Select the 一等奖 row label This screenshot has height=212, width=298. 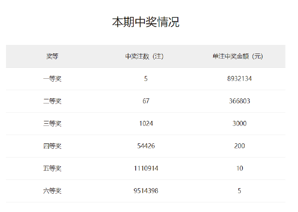pos(52,79)
